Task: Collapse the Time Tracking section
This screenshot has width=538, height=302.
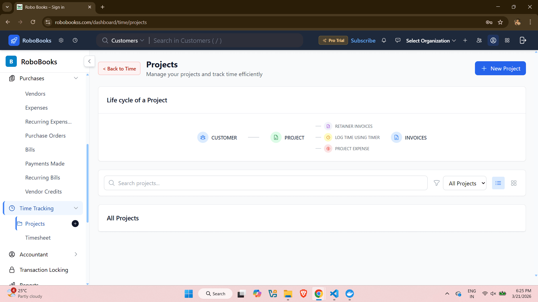Action: tap(76, 208)
